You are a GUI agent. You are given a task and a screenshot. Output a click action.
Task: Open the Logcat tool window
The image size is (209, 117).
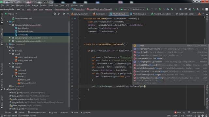(86, 112)
